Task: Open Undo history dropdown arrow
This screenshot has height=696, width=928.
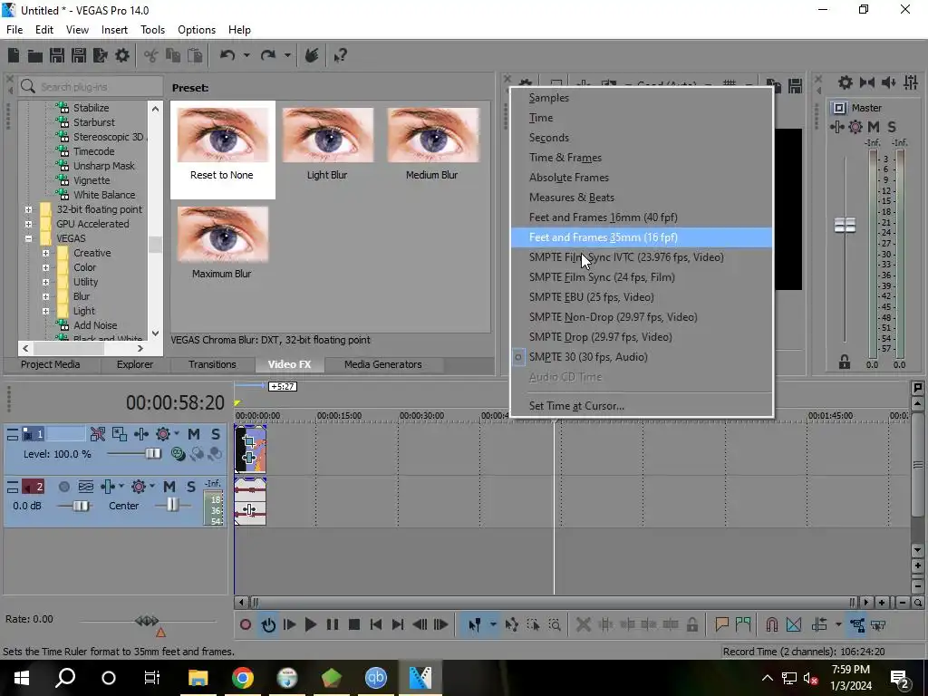Action: click(x=246, y=55)
